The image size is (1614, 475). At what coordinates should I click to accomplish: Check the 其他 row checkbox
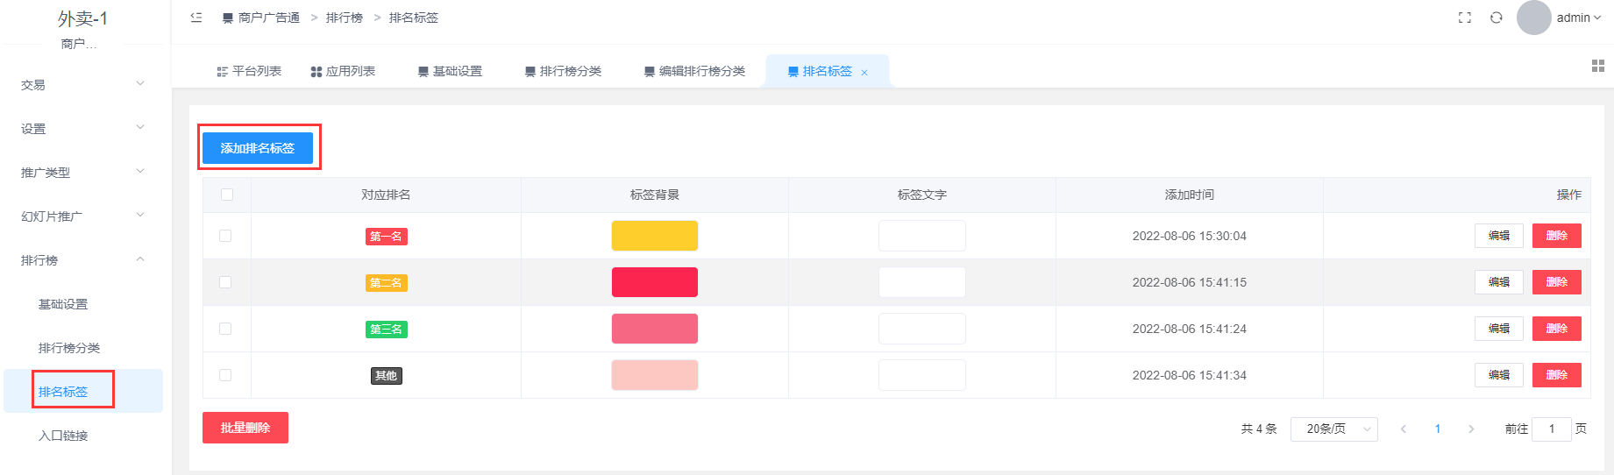(x=225, y=375)
